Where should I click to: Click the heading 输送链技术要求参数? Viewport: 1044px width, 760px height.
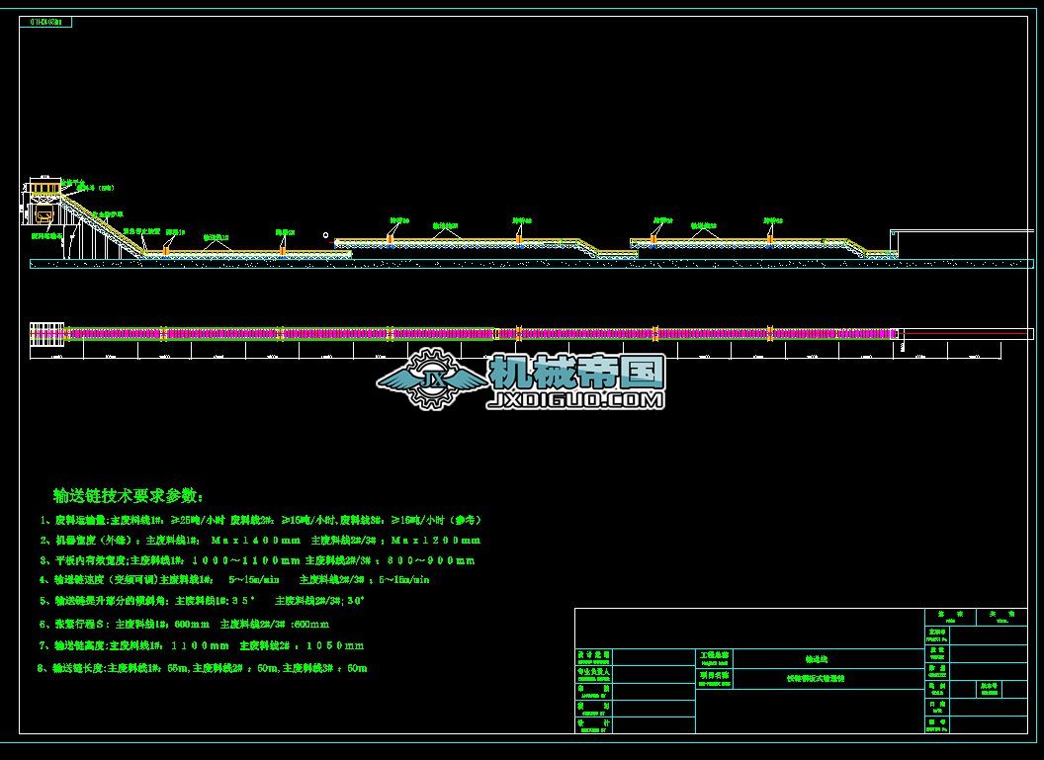tap(129, 496)
